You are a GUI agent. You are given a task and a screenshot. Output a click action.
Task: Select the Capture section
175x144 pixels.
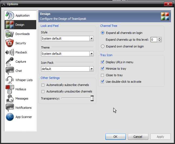point(21,62)
